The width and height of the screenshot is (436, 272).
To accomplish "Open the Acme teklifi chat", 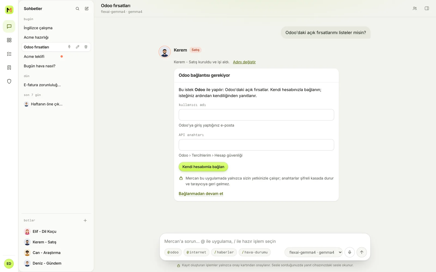I will (56, 57).
